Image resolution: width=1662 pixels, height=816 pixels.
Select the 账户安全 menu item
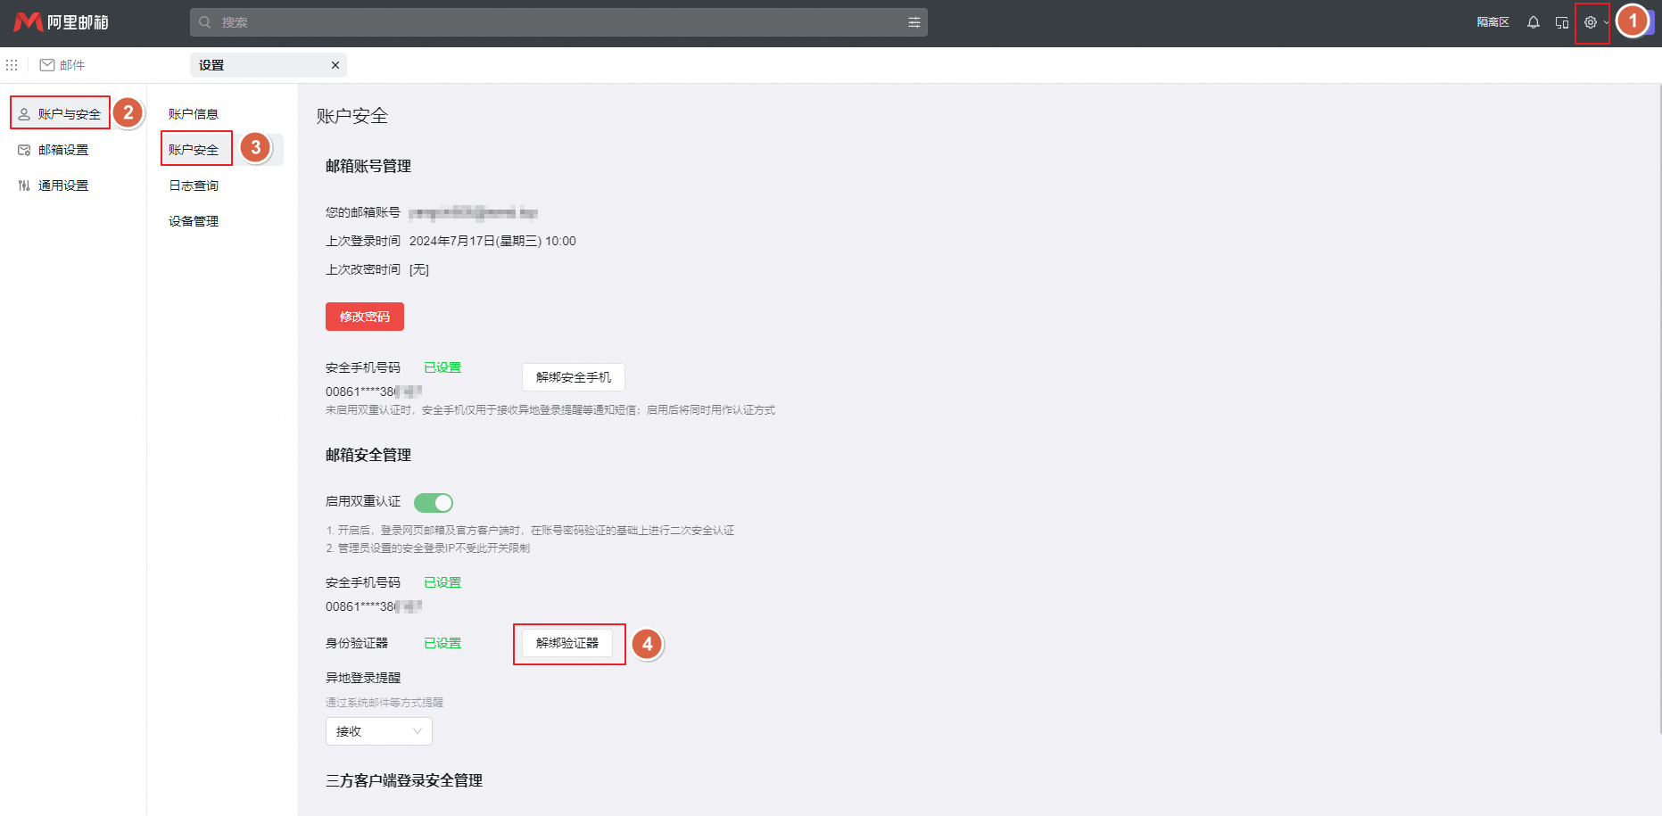[194, 149]
